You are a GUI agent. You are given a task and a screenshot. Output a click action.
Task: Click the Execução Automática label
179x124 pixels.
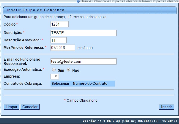tap(23, 70)
